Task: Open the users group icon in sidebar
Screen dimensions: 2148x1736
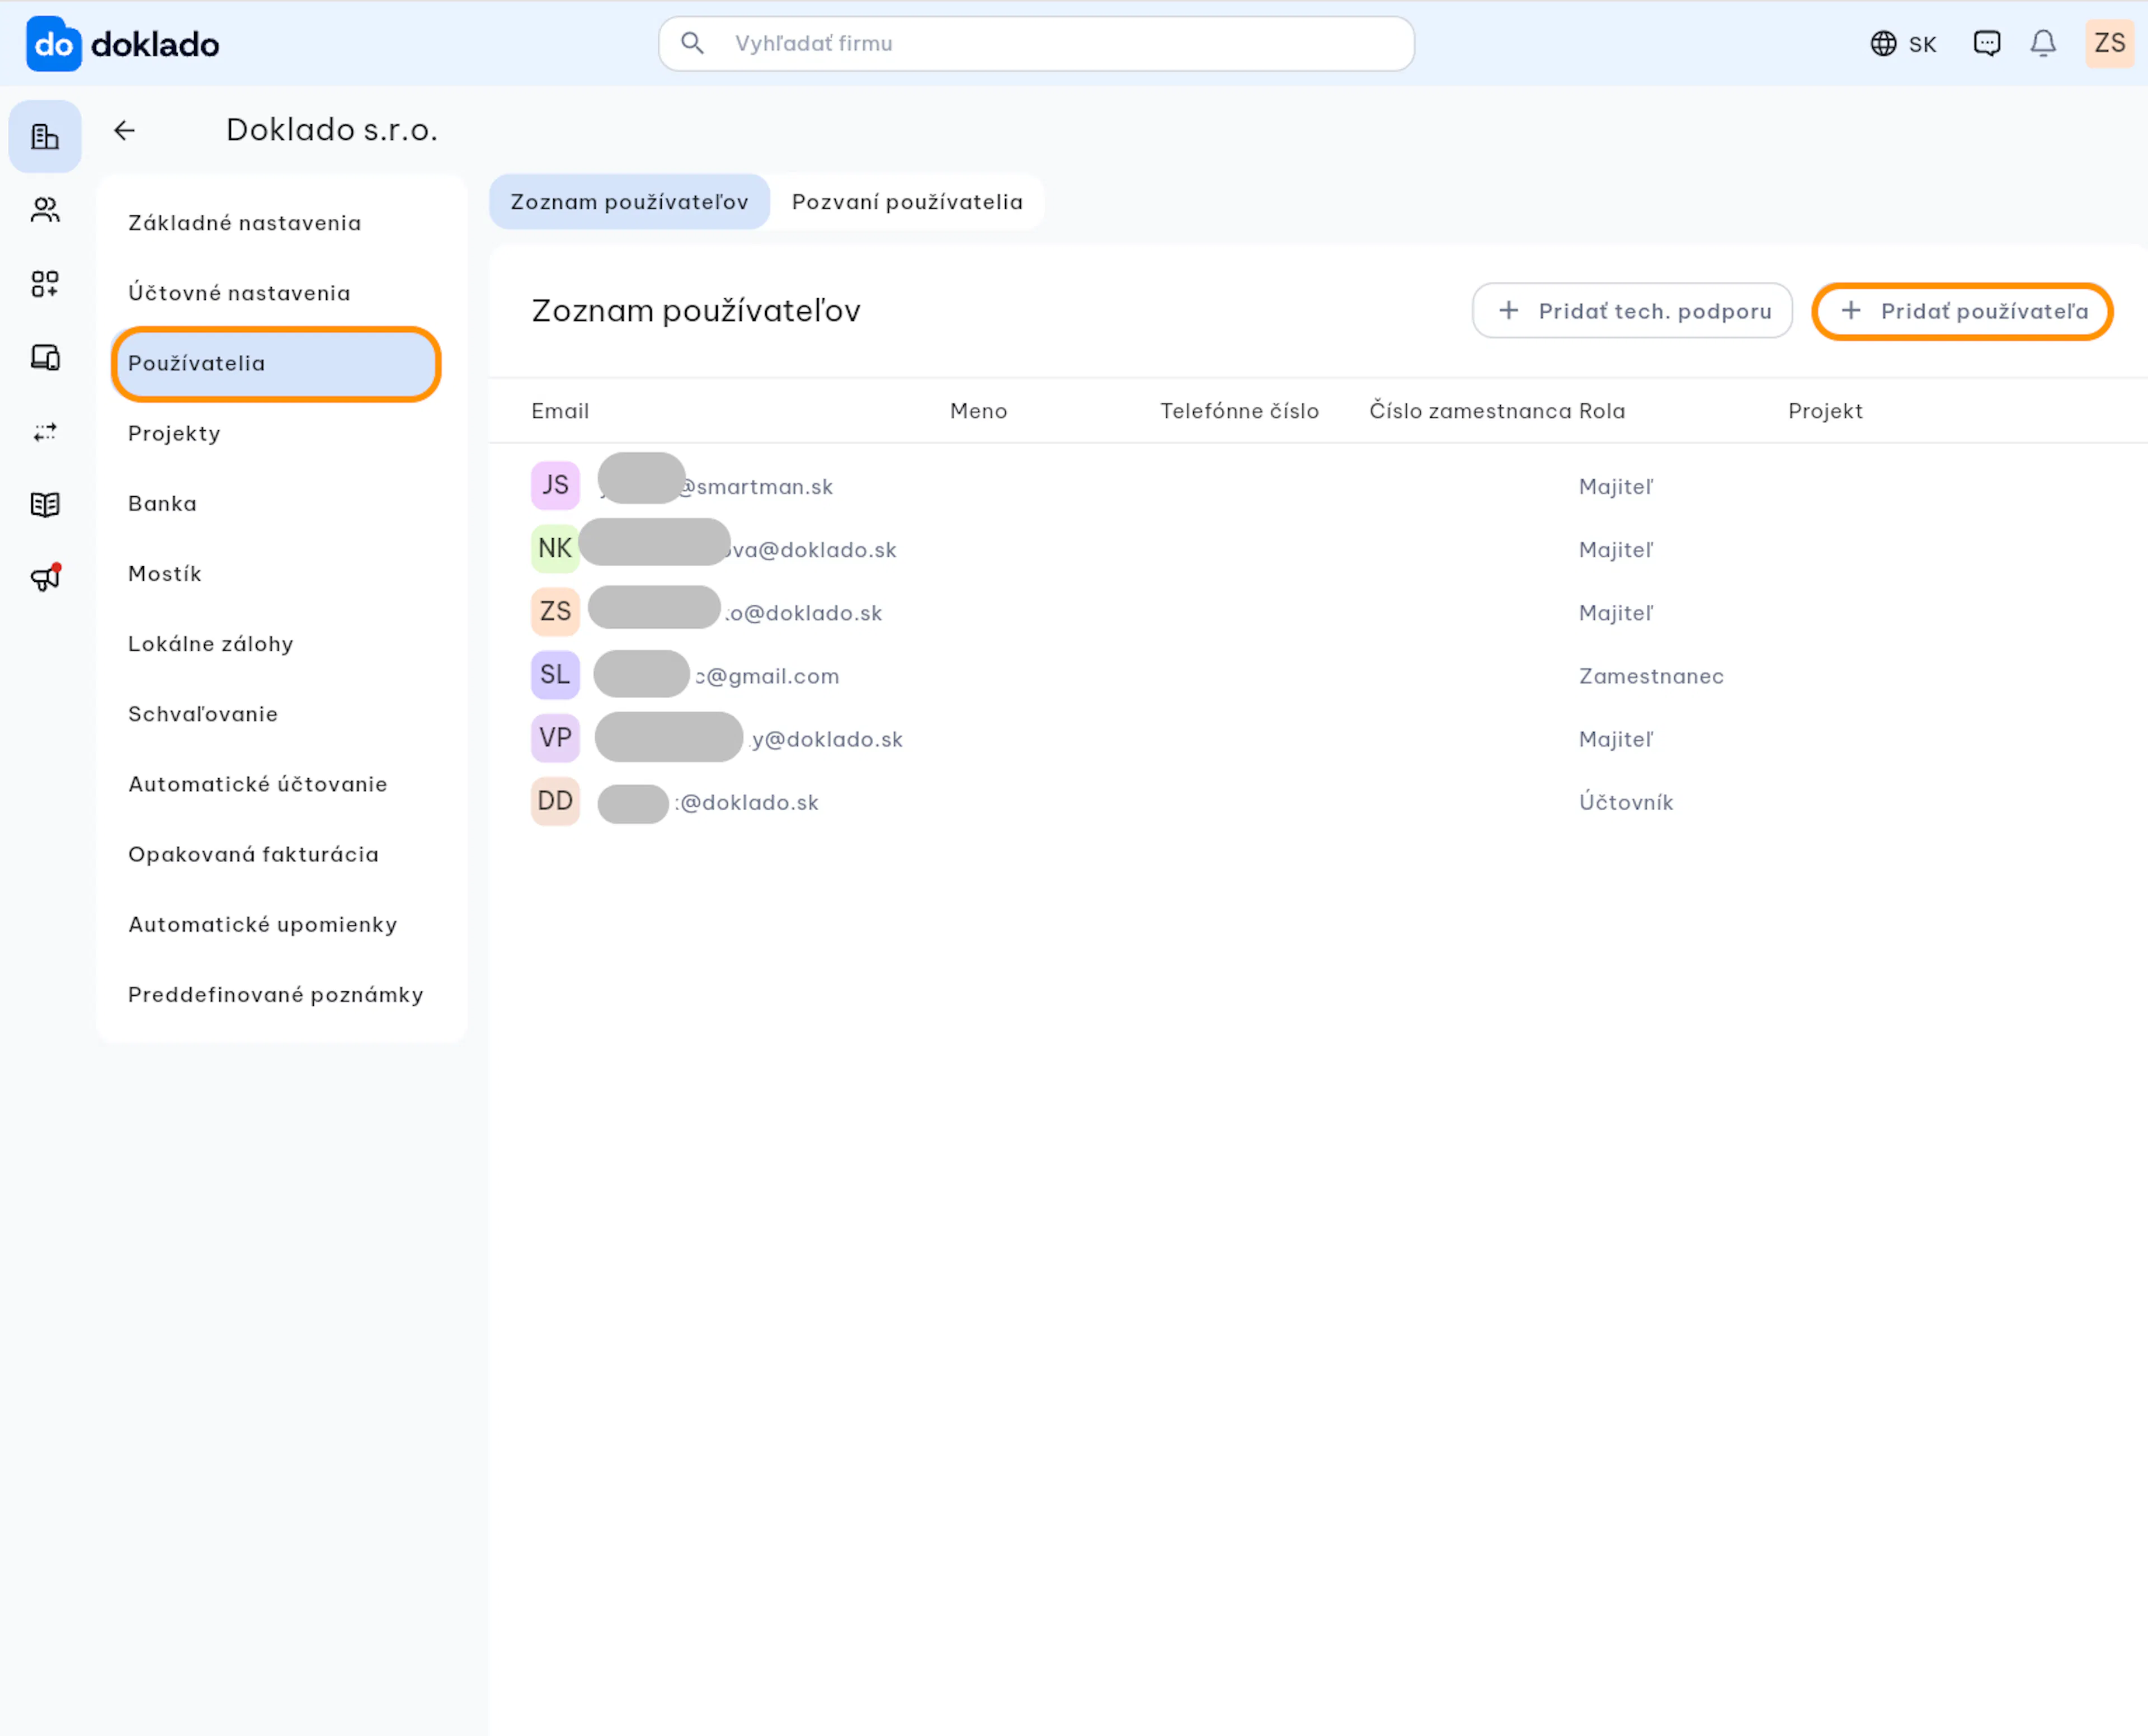Action: [x=45, y=210]
